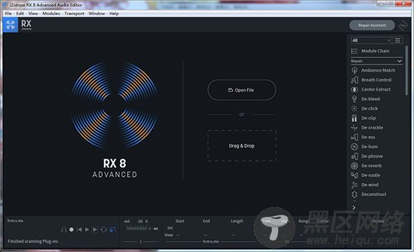
Task: Toggle loop playback in transport
Action: (x=103, y=229)
